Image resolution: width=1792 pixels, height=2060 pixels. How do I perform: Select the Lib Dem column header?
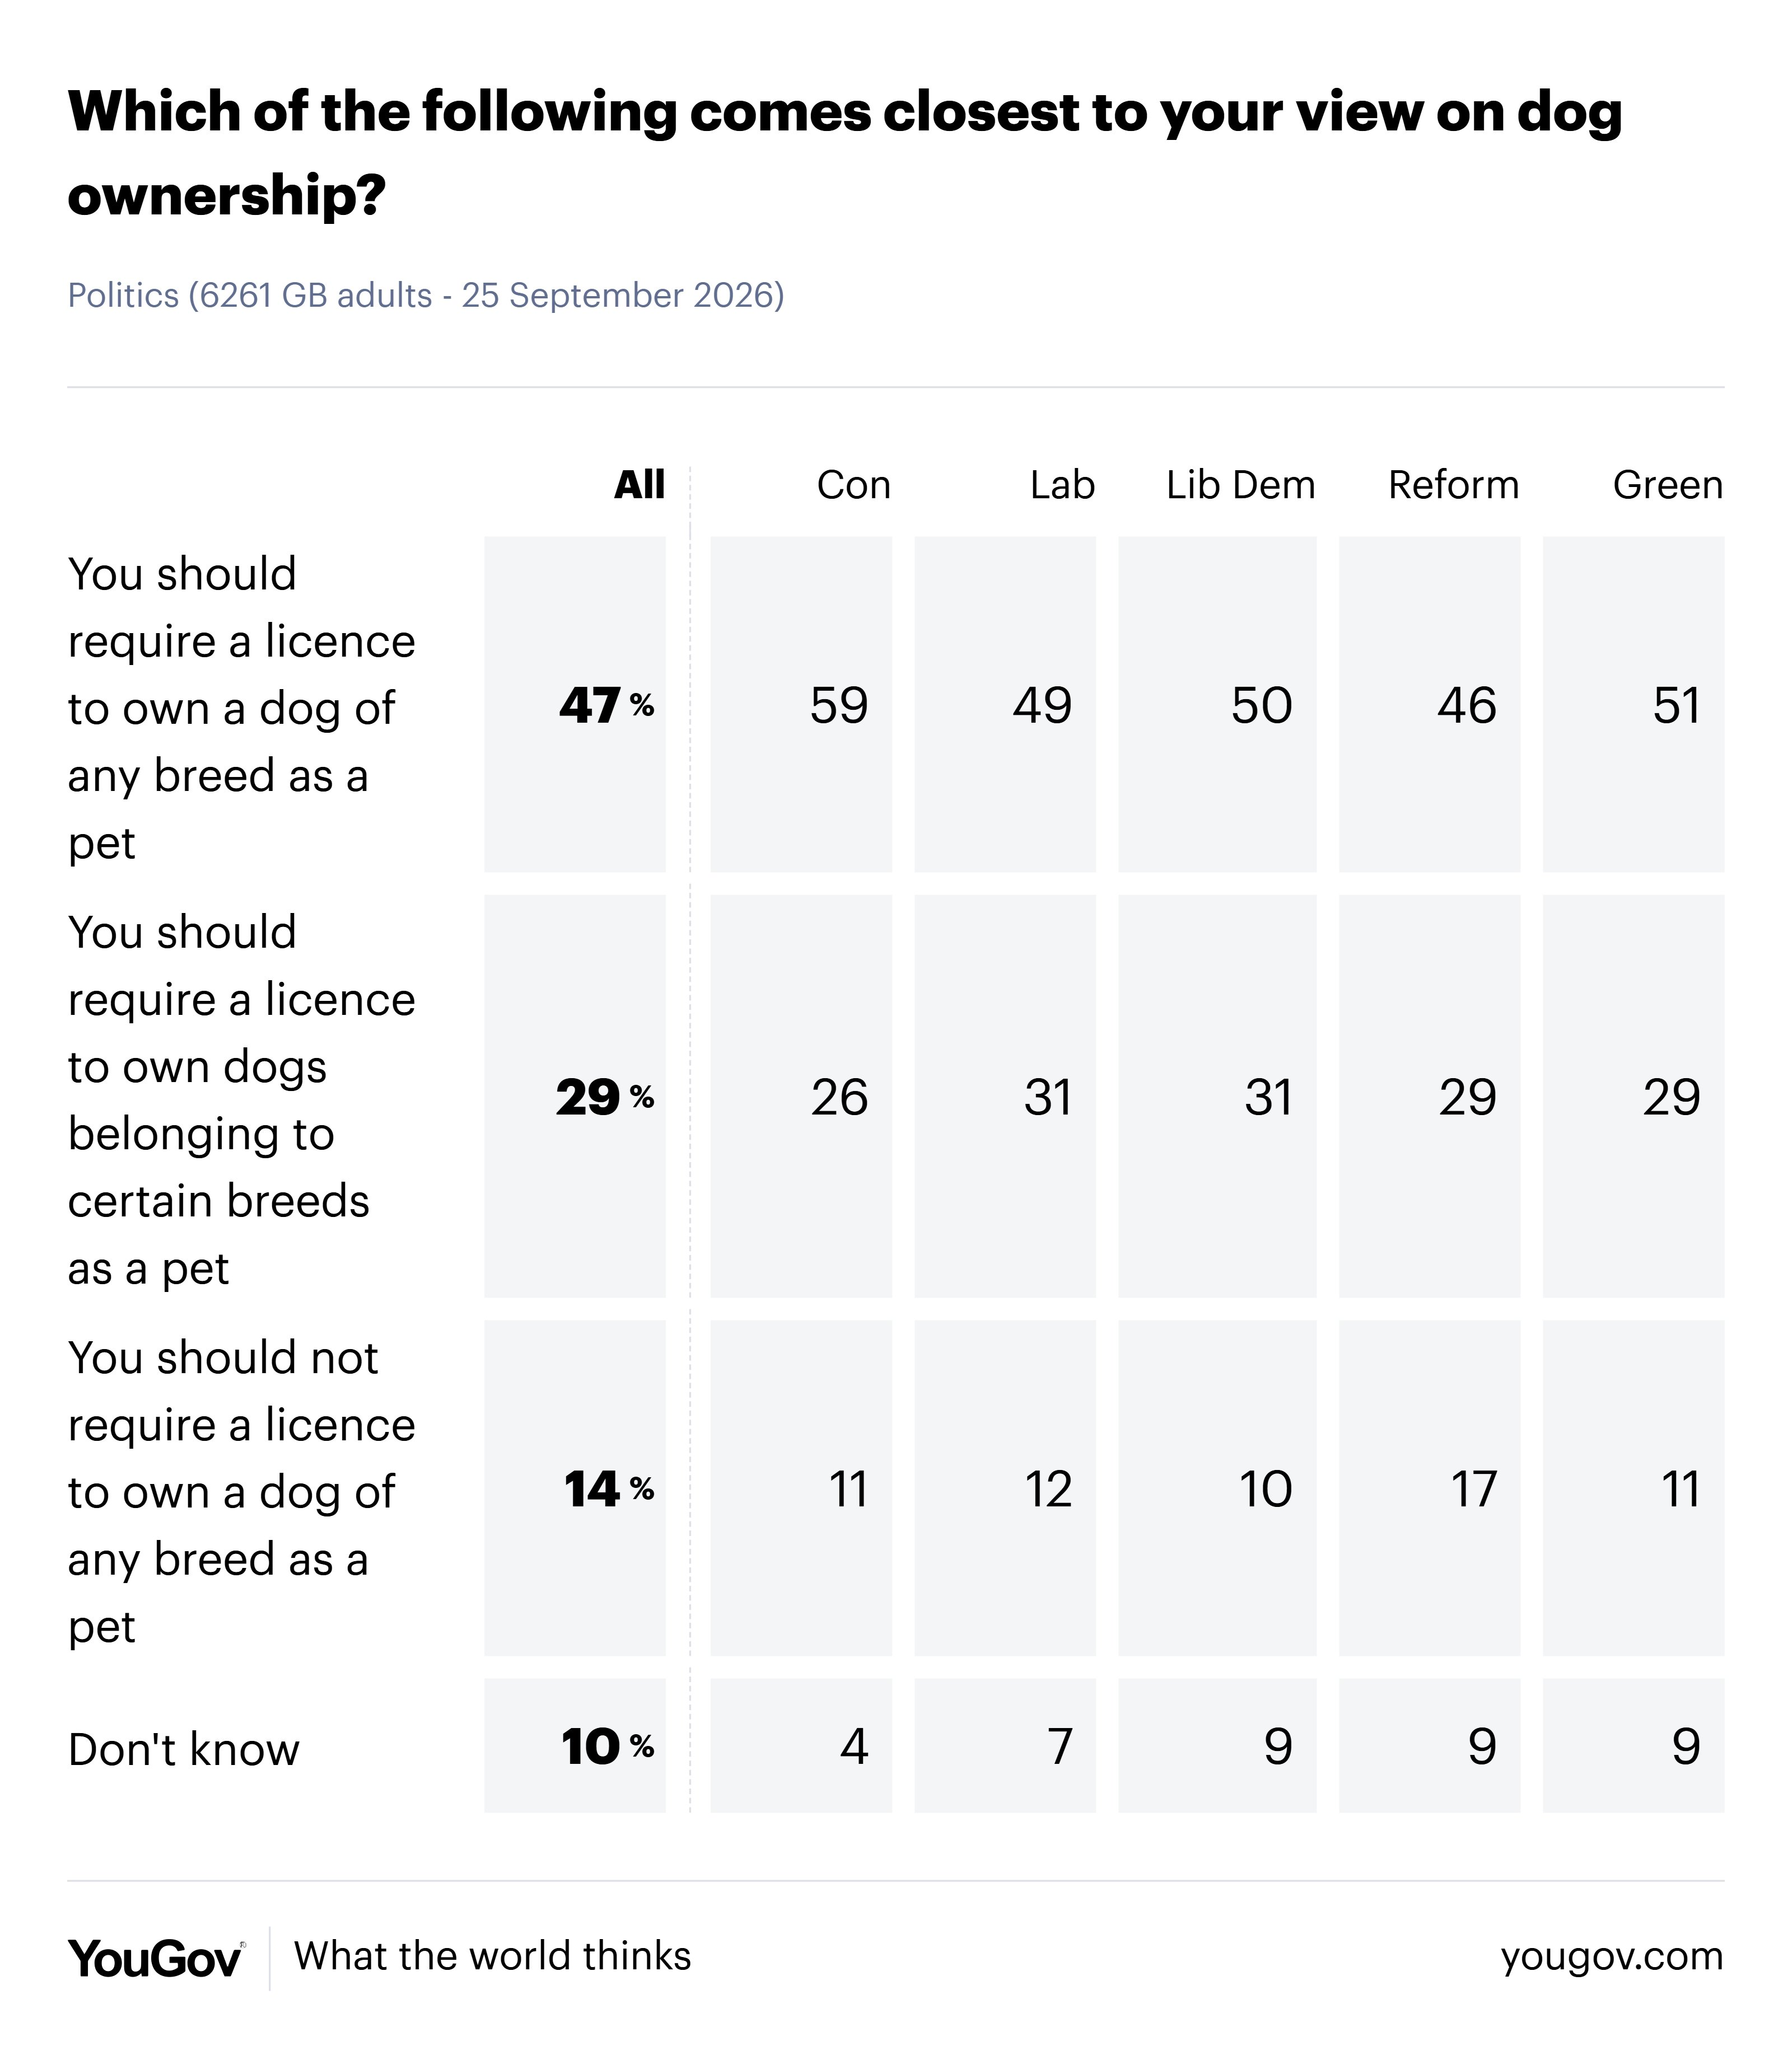click(x=1240, y=485)
